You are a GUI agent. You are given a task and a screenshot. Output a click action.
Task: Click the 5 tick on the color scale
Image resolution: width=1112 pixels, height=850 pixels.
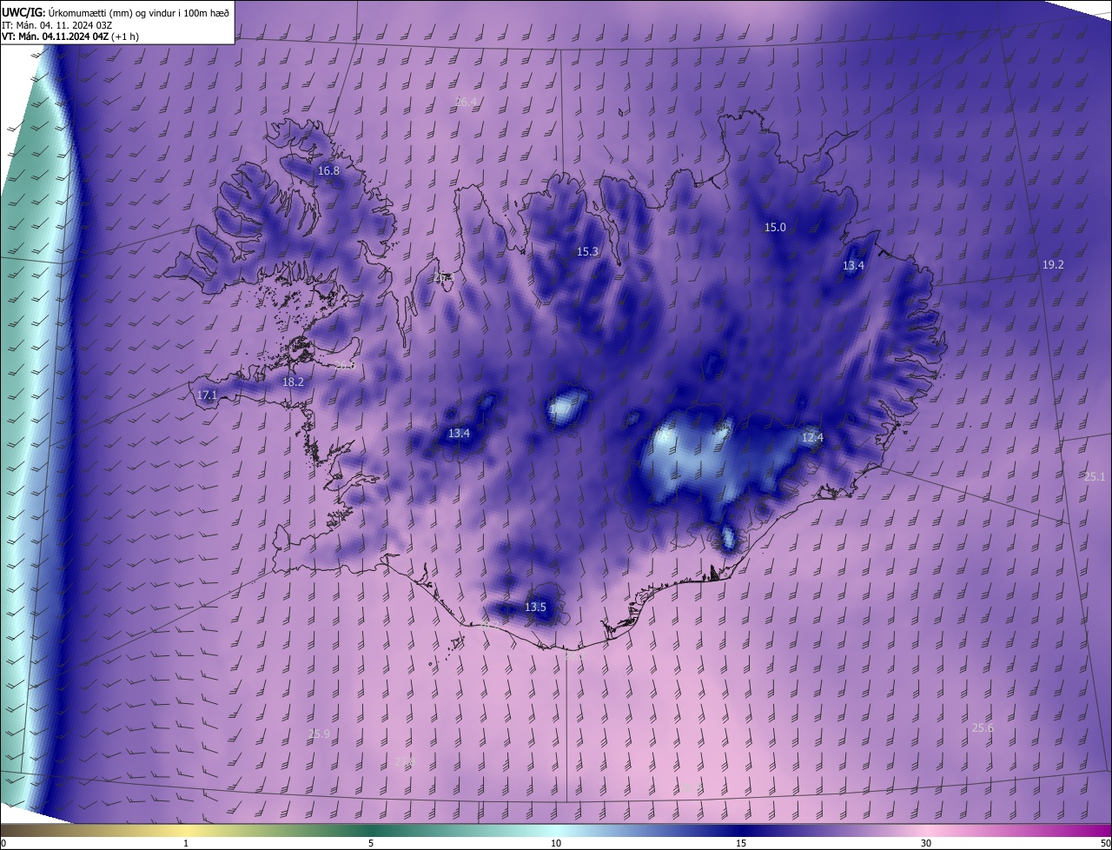pos(371,844)
